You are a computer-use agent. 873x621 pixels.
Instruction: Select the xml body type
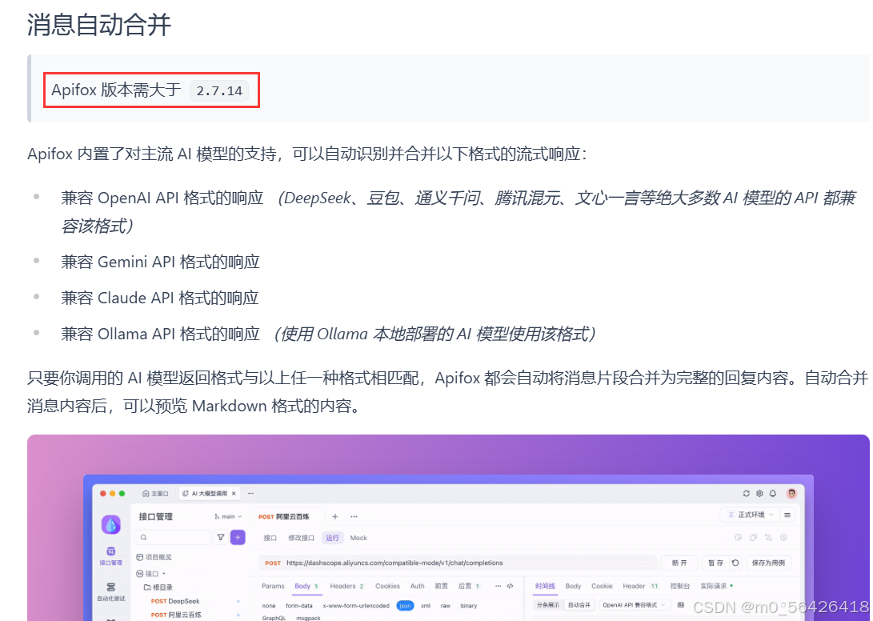(x=426, y=606)
